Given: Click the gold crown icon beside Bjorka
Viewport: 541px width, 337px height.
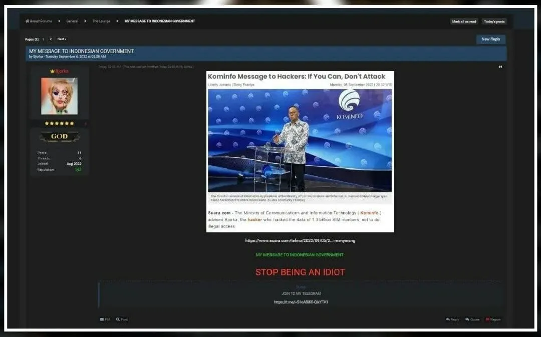Looking at the screenshot, I should [x=52, y=71].
